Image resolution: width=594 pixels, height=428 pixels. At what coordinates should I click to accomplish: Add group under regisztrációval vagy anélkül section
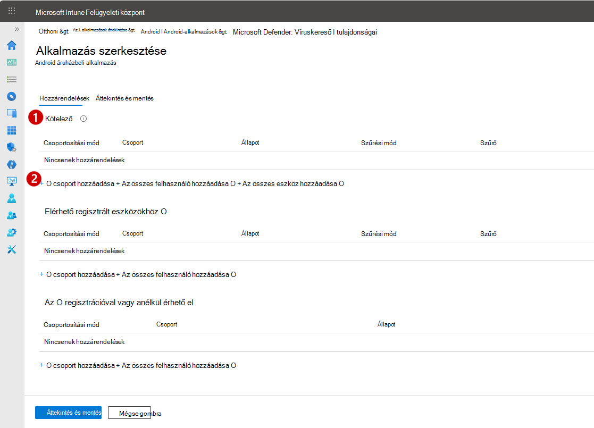point(77,365)
